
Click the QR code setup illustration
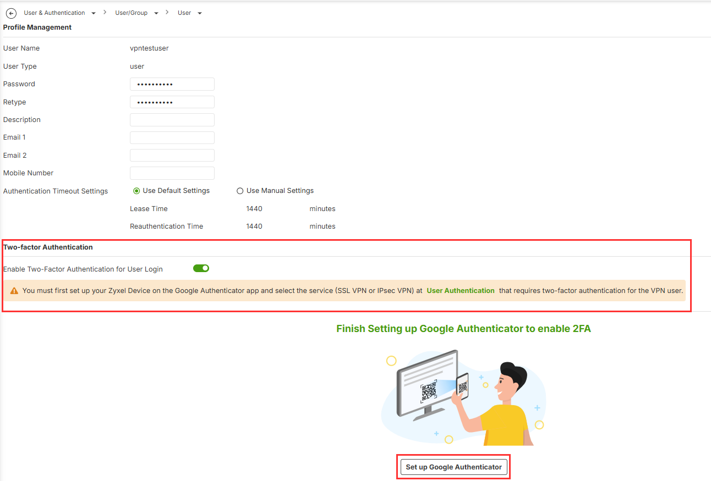tap(463, 397)
